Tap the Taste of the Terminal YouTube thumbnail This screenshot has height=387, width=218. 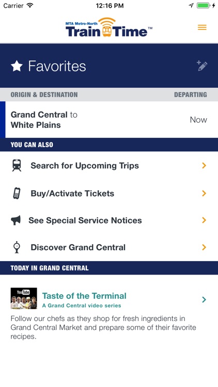24,298
